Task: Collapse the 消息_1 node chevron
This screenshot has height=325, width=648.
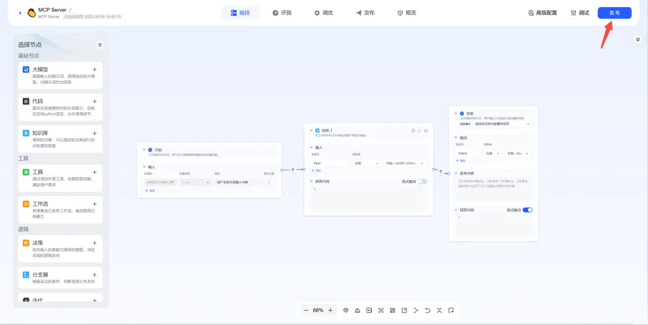Action: tap(311, 131)
